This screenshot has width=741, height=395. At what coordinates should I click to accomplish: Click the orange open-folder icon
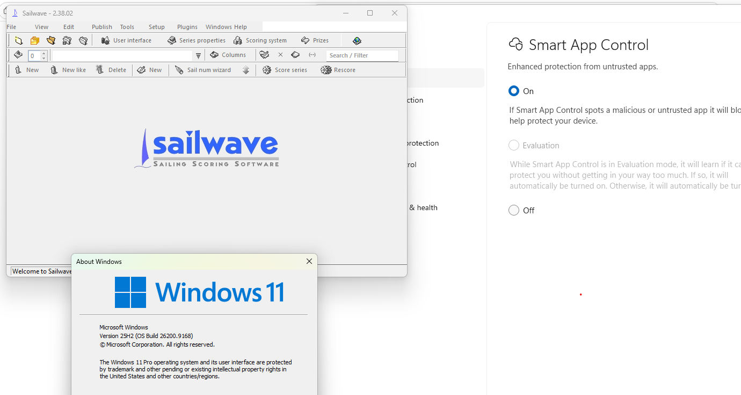pos(51,40)
